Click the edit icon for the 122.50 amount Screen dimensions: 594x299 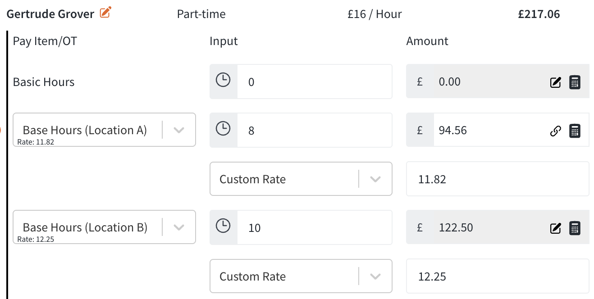[x=556, y=228]
